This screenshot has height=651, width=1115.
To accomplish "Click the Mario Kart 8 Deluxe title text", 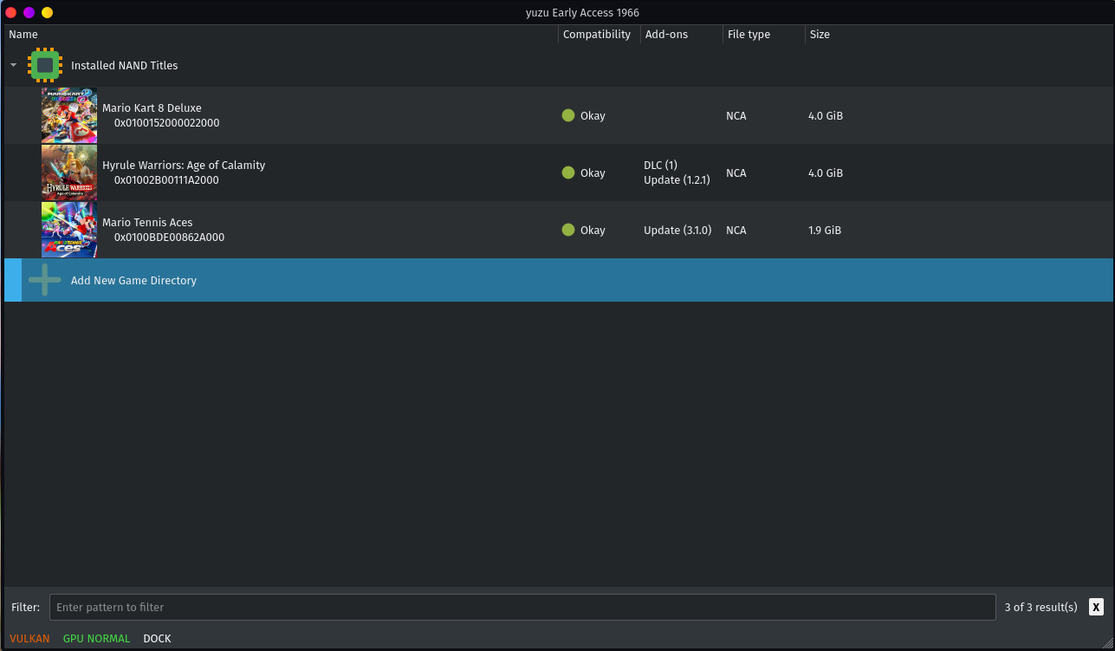I will [152, 108].
